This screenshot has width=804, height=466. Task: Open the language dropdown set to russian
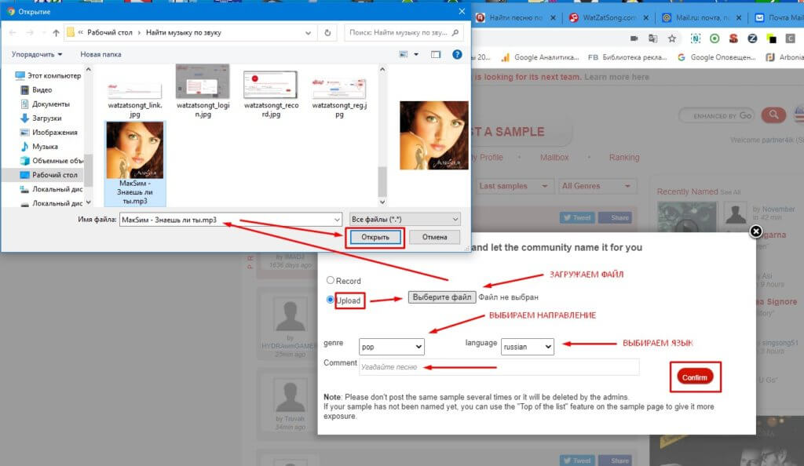tap(528, 346)
